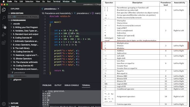Expand folder 14. Coding Exercise #3
This screenshot has width=190, height=107.
pyautogui.click(x=23, y=66)
